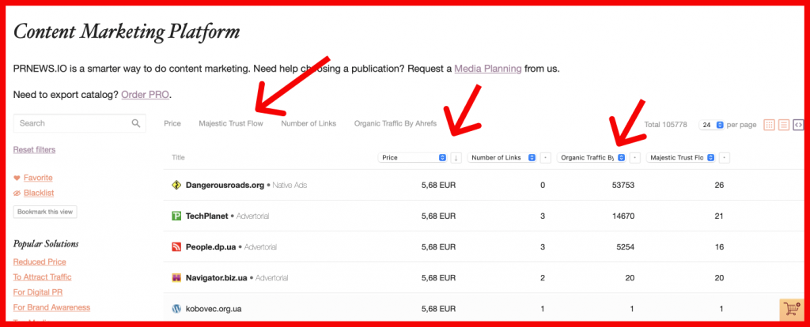810x327 pixels.
Task: Click trust flow value 26
Action: coord(719,185)
